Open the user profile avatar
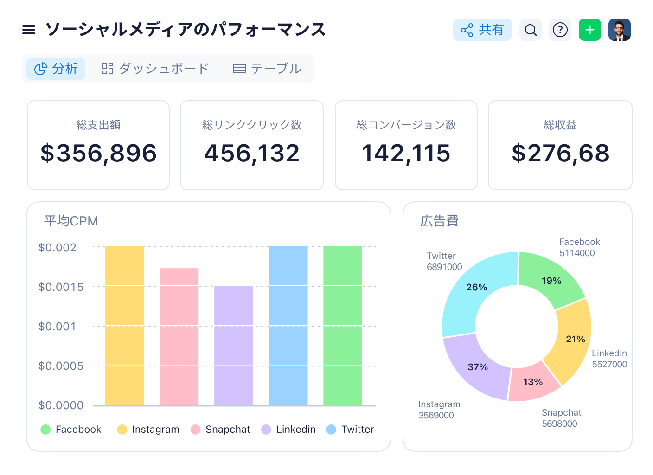Image resolution: width=653 pixels, height=475 pixels. point(620,30)
